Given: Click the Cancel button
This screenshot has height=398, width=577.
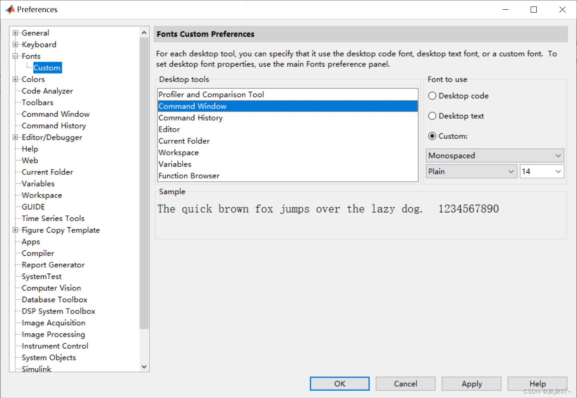Looking at the screenshot, I should (405, 384).
